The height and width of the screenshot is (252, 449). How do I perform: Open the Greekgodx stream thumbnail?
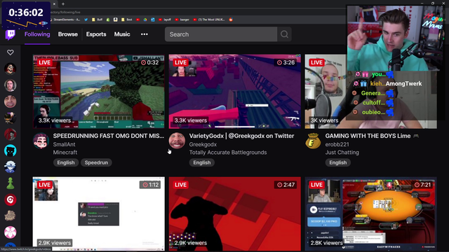click(235, 92)
